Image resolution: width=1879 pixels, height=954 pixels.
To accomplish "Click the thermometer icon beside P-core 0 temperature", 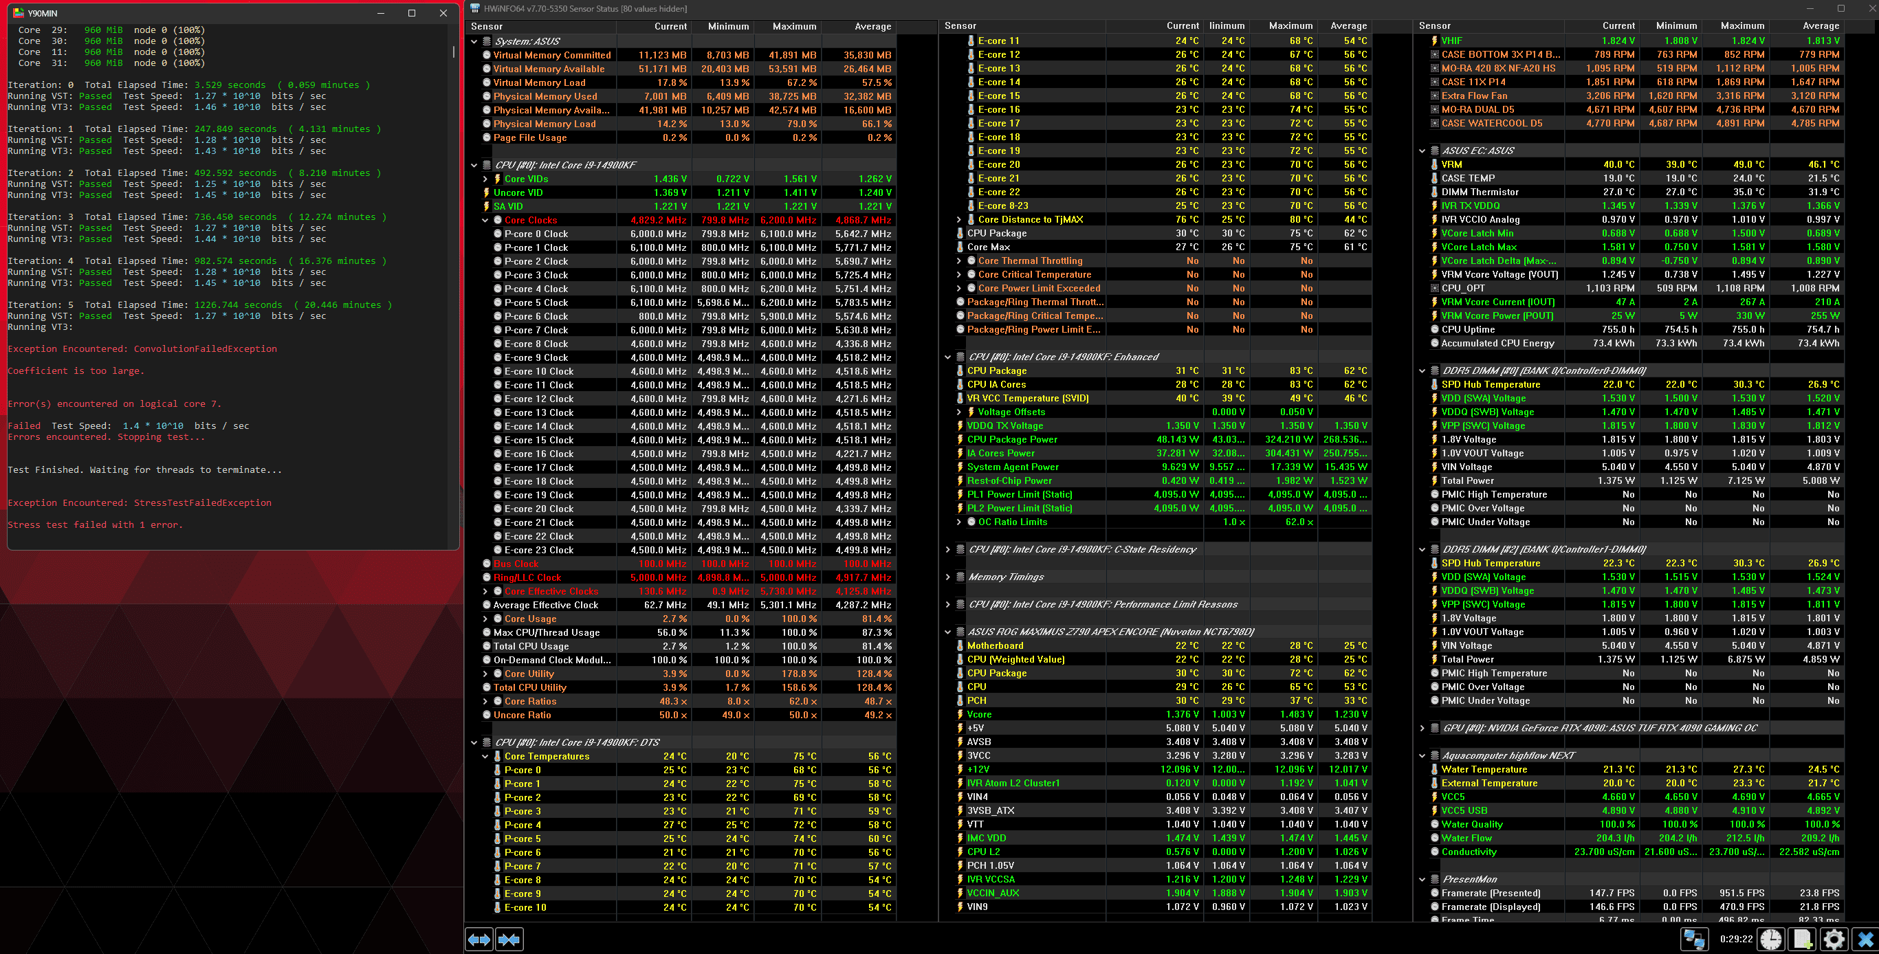I will [x=498, y=770].
